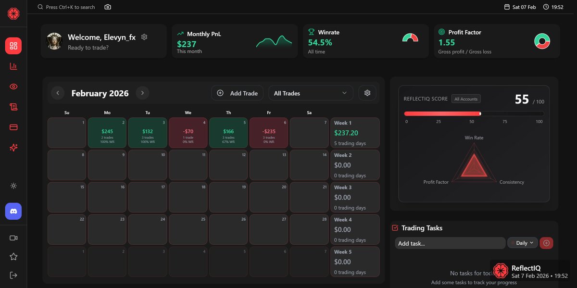The width and height of the screenshot is (577, 288).
Task: Click the gear icon beside Welcome, Elevyn_fx
Action: click(144, 37)
